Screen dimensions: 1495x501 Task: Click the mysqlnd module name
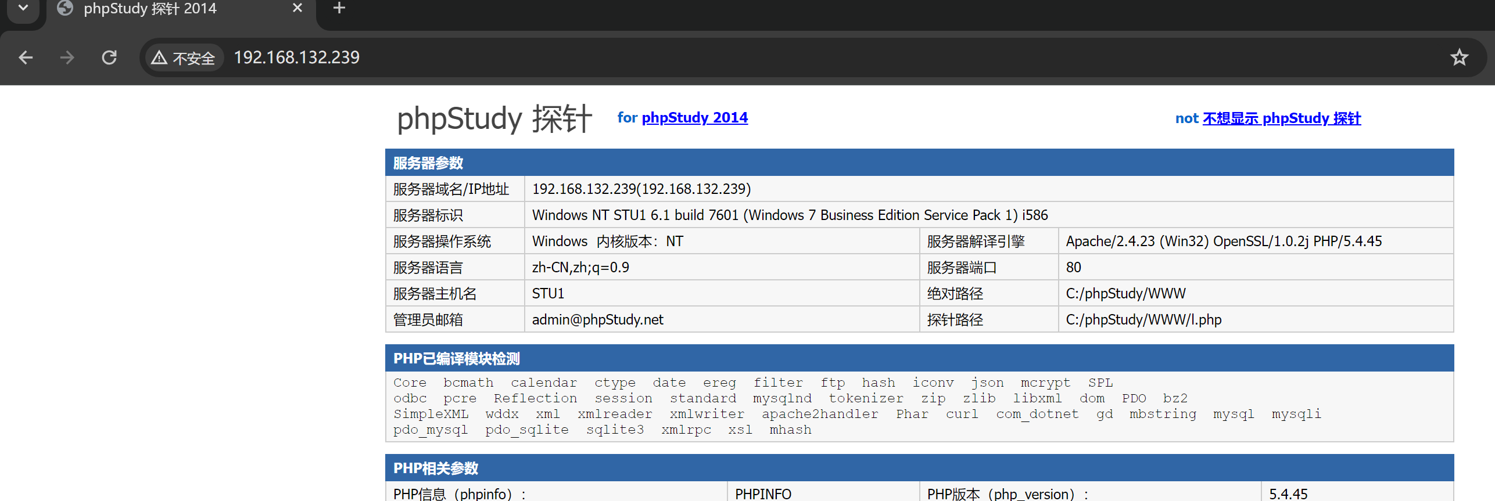(x=782, y=398)
